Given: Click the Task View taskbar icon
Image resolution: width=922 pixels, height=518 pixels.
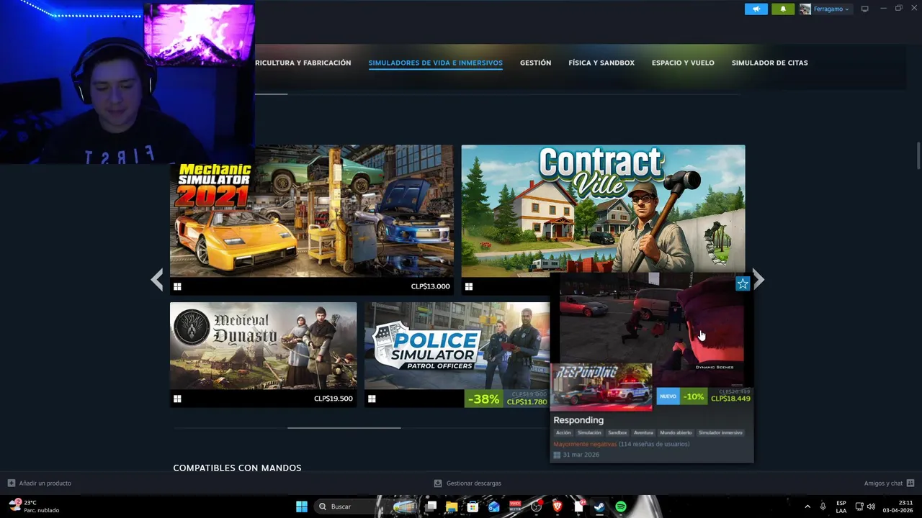Looking at the screenshot, I should click(431, 506).
